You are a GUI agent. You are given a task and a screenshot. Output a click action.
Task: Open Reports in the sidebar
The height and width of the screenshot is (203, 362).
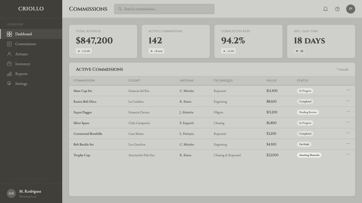click(x=31, y=74)
